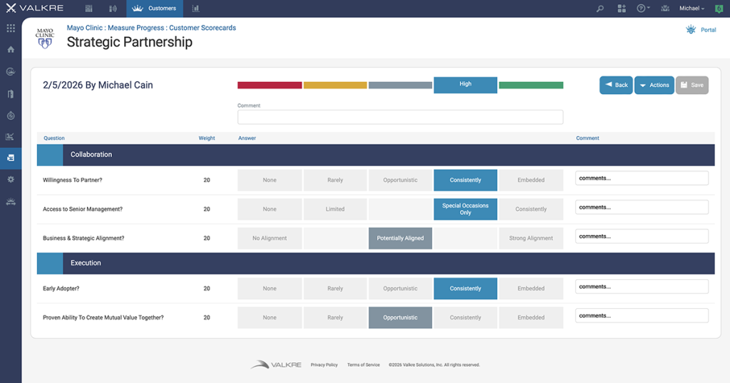Screen dimensions: 730x383
Task: Expand the Michael user menu
Action: point(692,9)
